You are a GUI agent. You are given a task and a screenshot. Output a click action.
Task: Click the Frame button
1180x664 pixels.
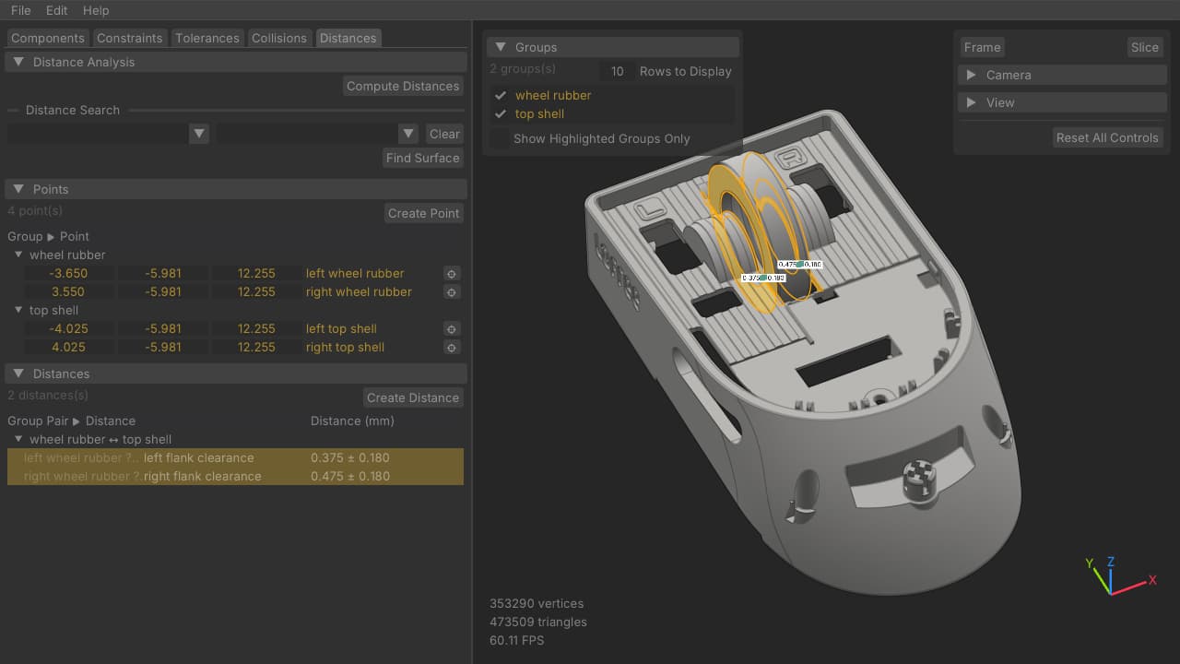pos(982,47)
